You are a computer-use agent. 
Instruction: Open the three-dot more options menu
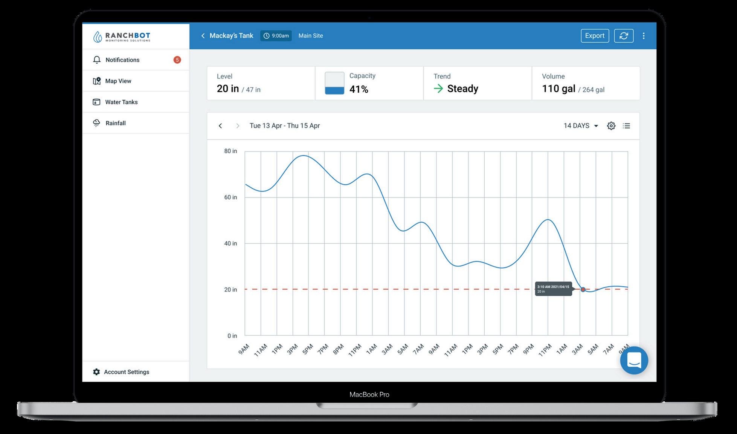(644, 36)
